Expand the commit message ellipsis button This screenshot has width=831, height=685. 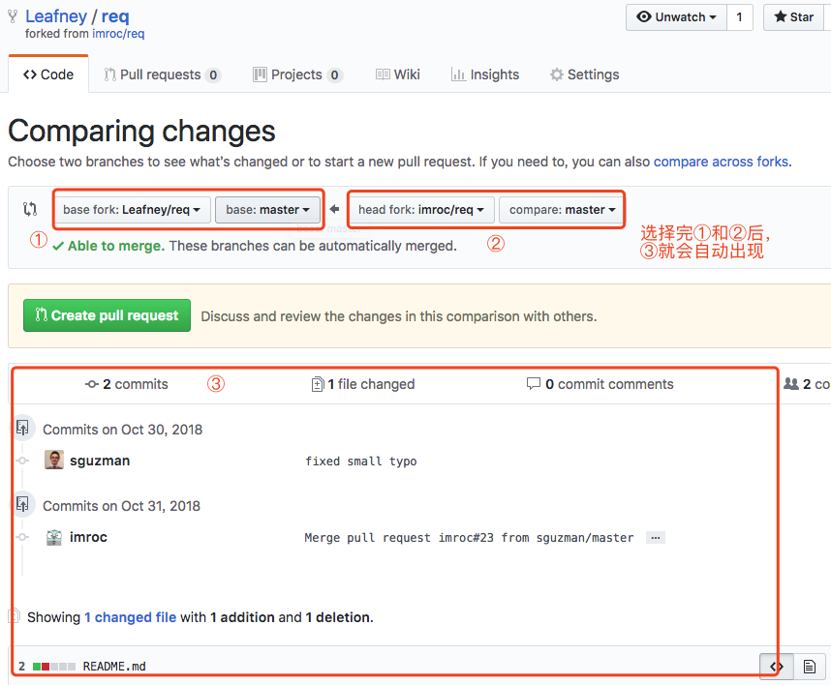655,538
